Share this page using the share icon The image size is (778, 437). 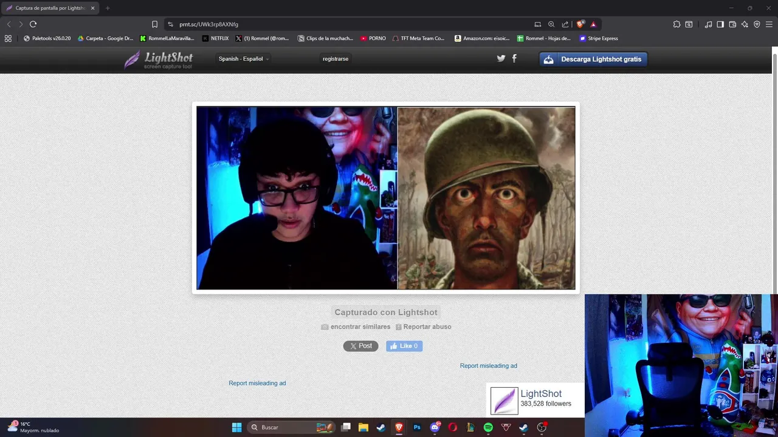tap(565, 24)
